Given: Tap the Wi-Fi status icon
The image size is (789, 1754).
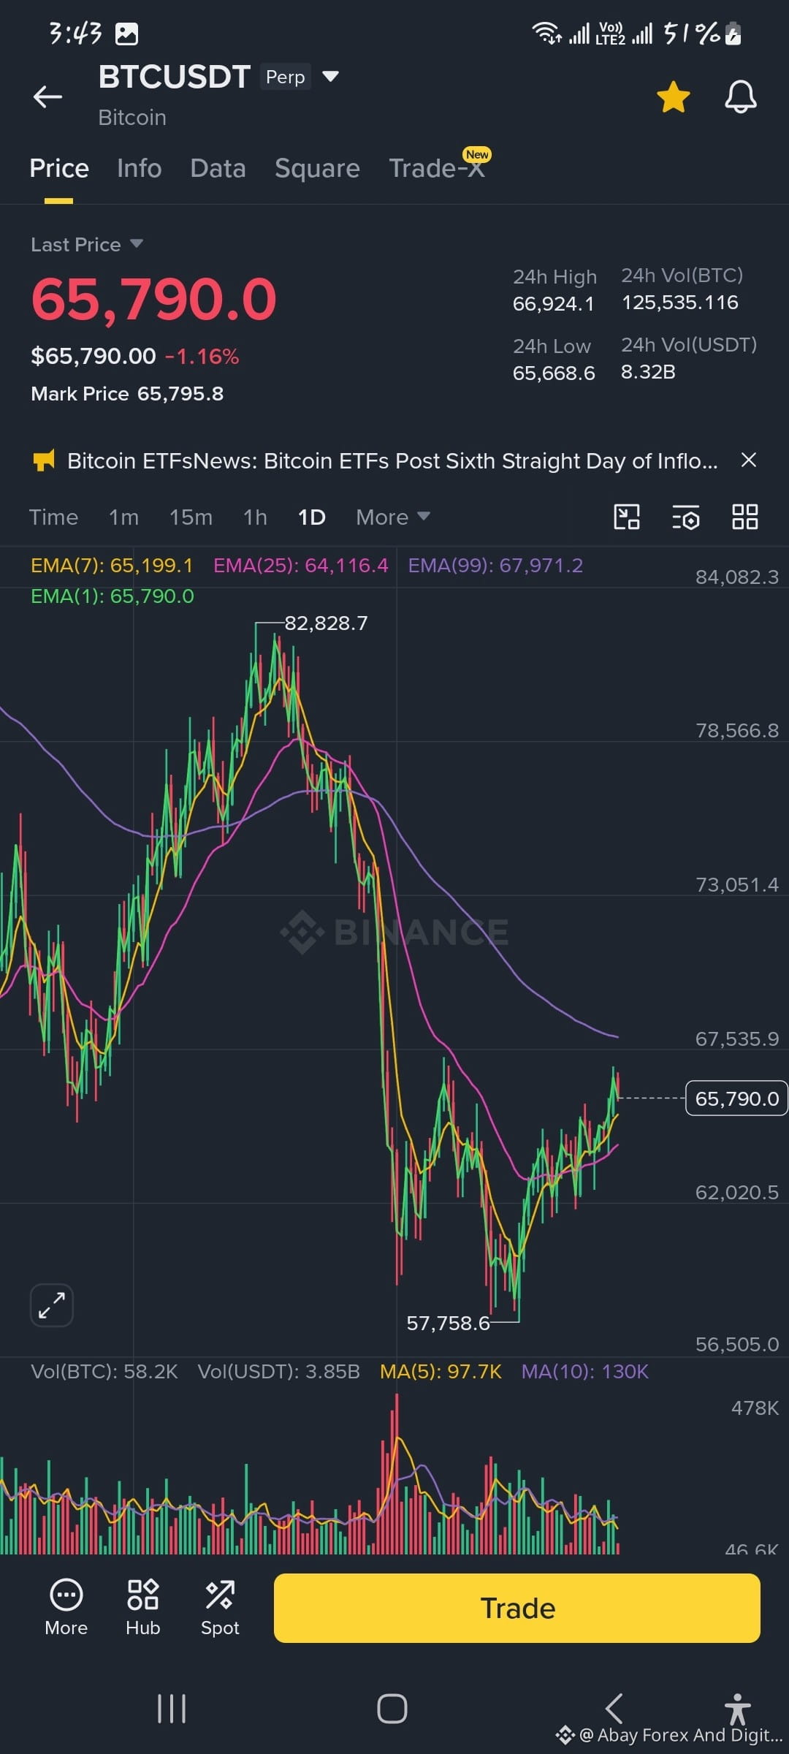Looking at the screenshot, I should 546,33.
